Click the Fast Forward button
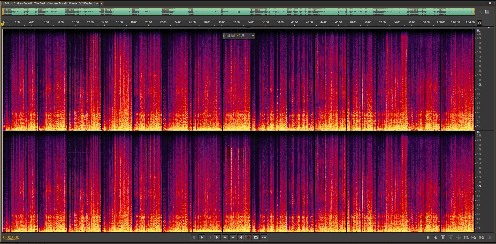The height and width of the screenshot is (244, 496). click(233, 237)
